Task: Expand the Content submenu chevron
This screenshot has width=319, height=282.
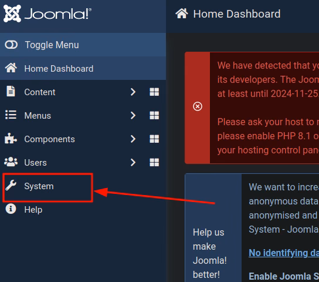Action: [x=133, y=92]
